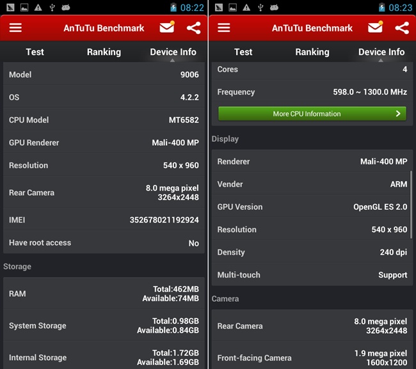This screenshot has height=369, width=416.
Task: Tap the IMEI row
Action: 104,220
